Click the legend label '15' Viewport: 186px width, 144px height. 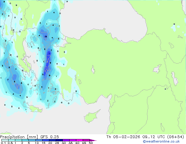point(43,143)
